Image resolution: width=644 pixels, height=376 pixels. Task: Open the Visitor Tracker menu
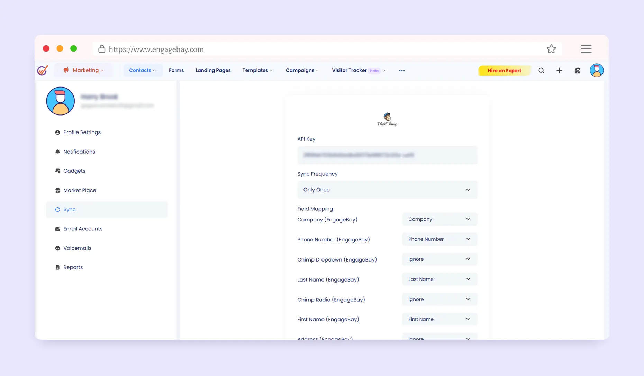tap(359, 70)
